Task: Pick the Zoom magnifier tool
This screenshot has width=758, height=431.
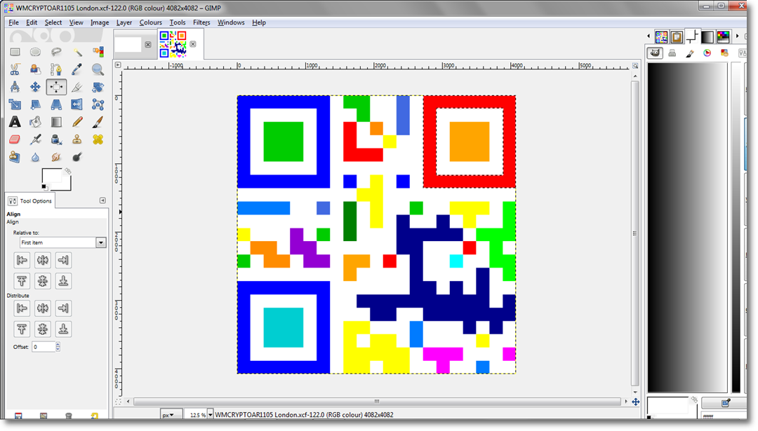Action: (98, 69)
